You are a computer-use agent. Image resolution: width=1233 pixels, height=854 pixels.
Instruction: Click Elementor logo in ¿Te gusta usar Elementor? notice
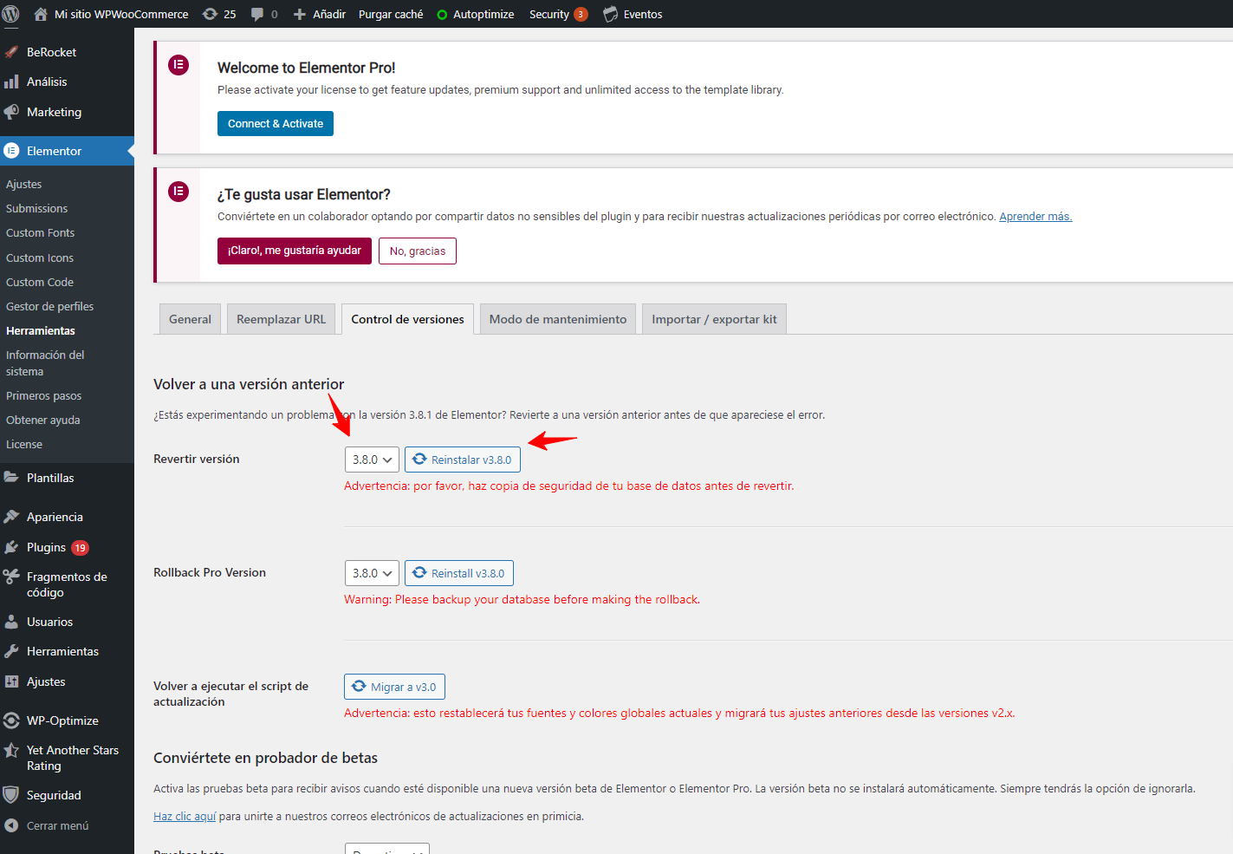coord(178,192)
